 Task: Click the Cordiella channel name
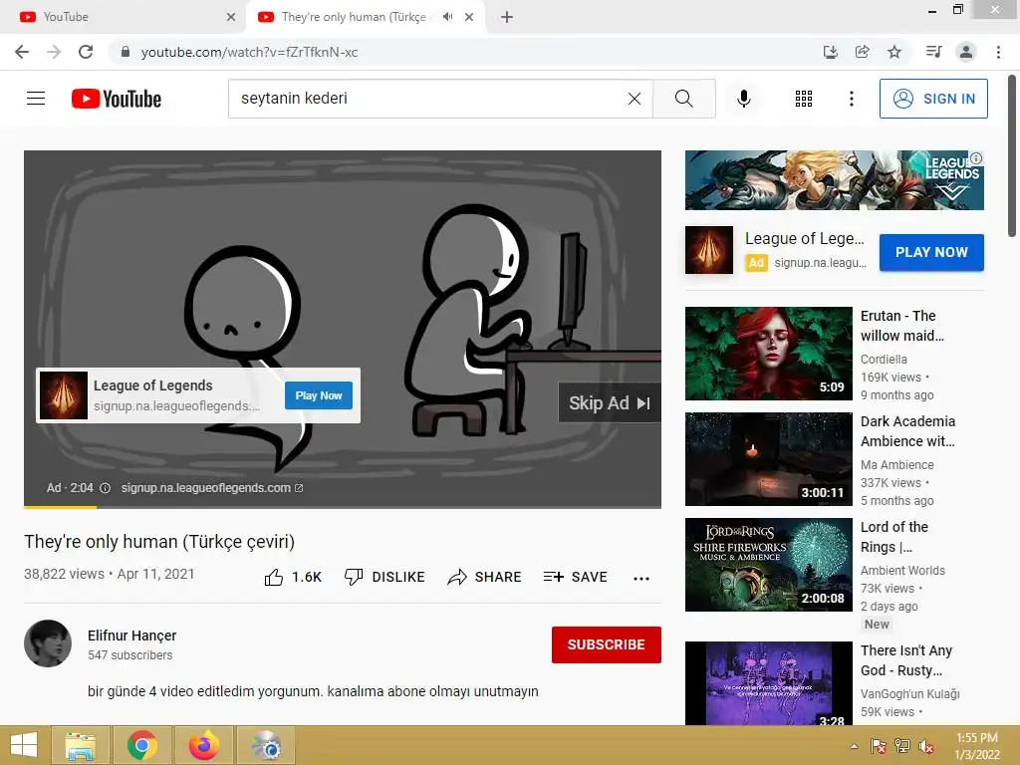click(884, 359)
